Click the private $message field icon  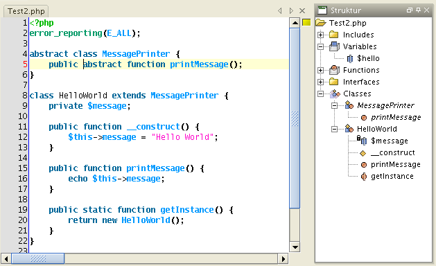point(362,141)
